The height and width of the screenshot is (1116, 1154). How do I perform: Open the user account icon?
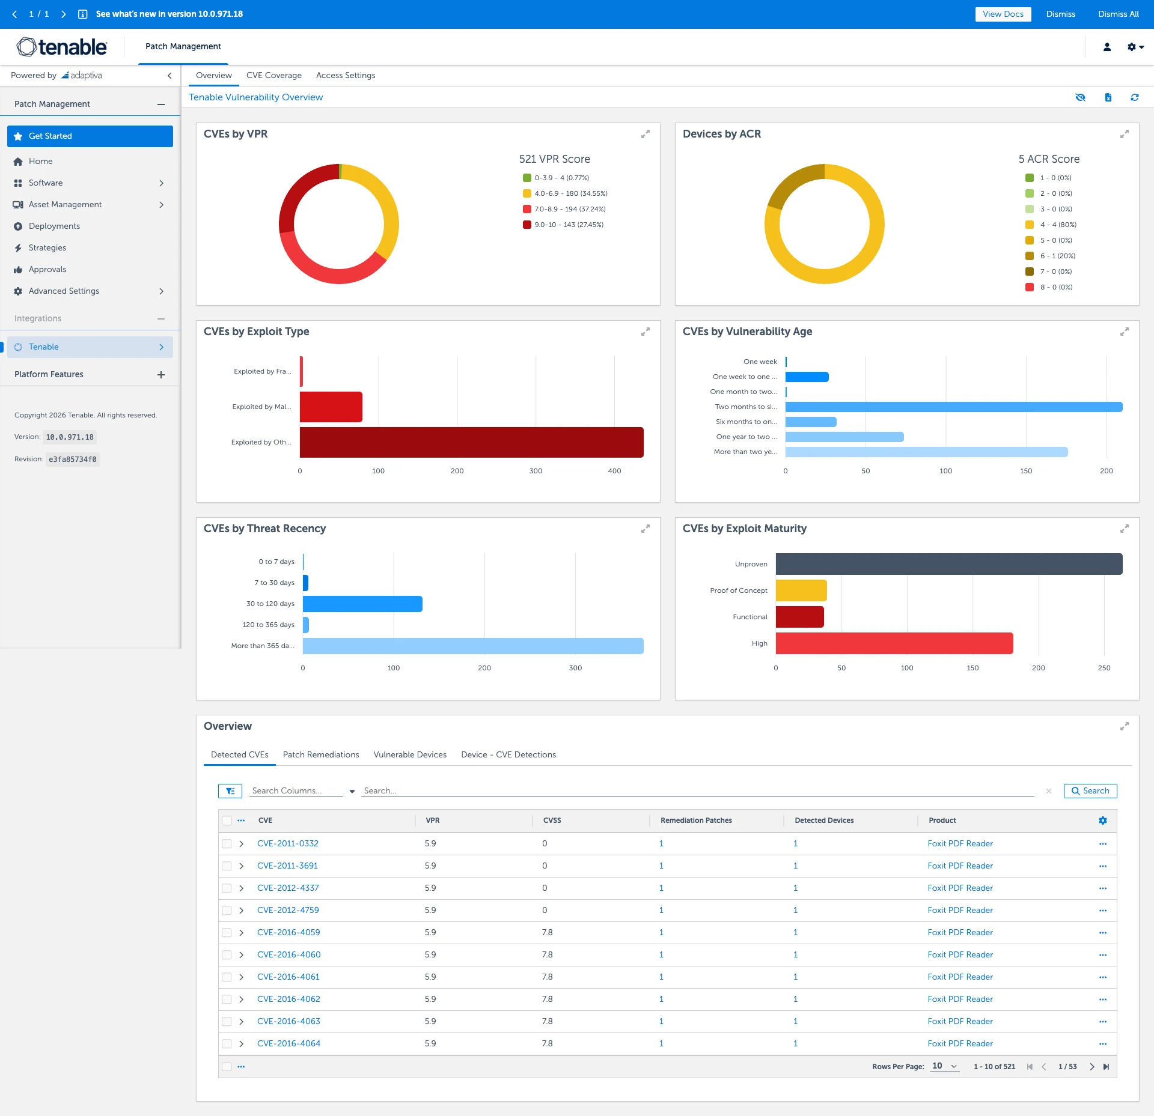click(1107, 47)
